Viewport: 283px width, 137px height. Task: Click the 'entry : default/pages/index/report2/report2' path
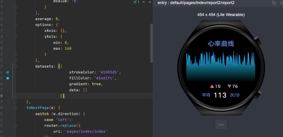tap(196, 3)
